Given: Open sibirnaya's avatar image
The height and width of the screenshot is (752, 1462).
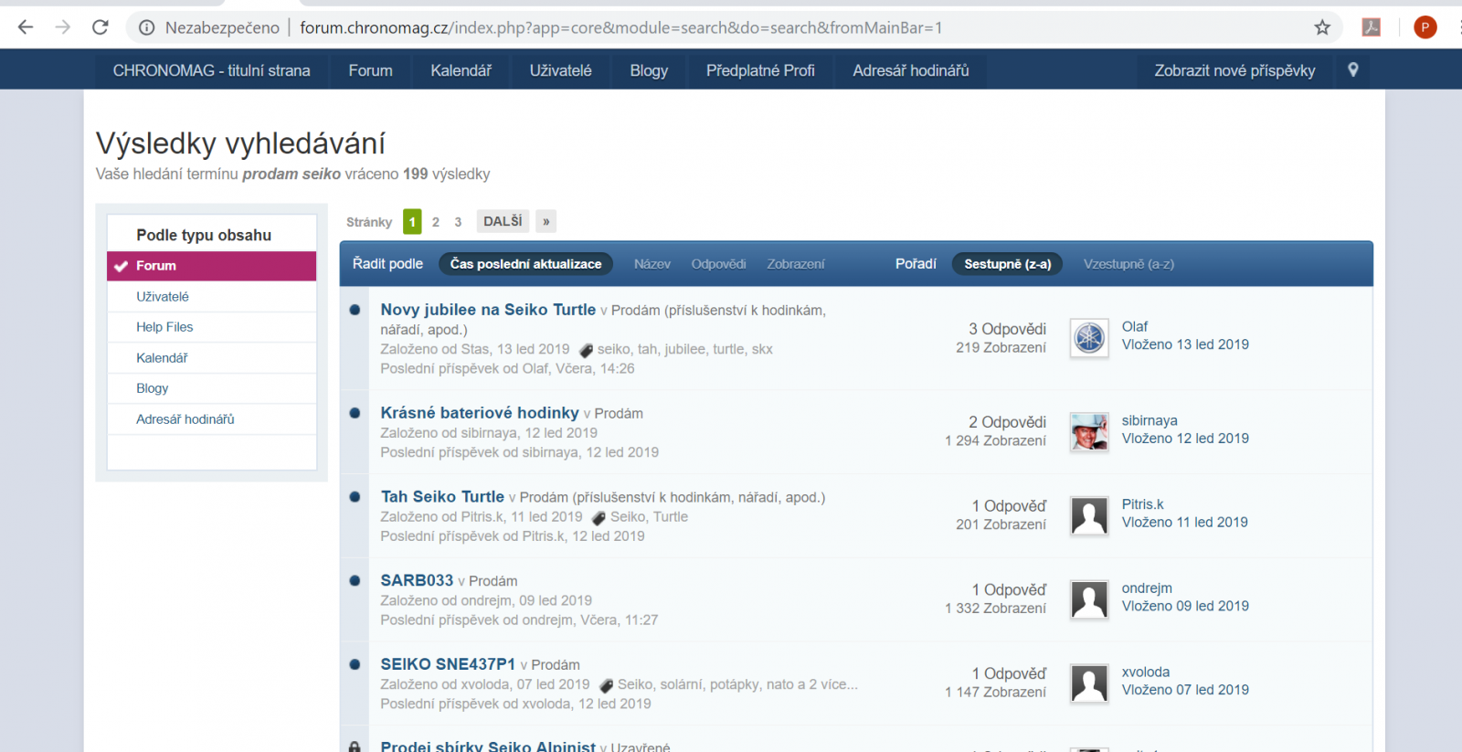Looking at the screenshot, I should pyautogui.click(x=1089, y=431).
